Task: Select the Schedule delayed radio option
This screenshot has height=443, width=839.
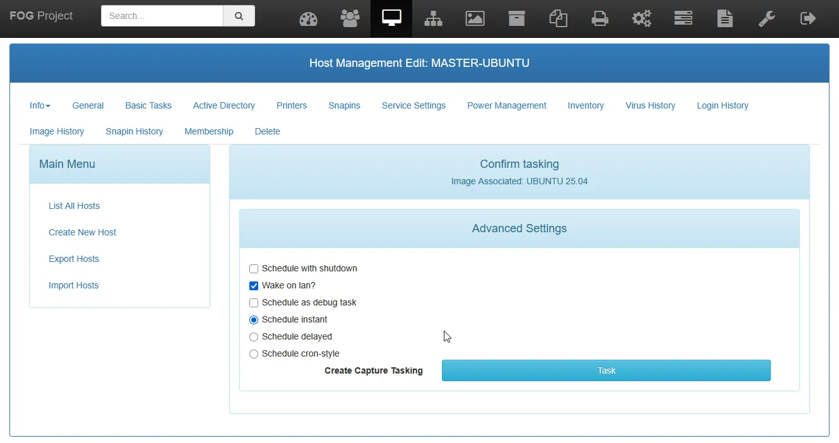Action: point(254,337)
